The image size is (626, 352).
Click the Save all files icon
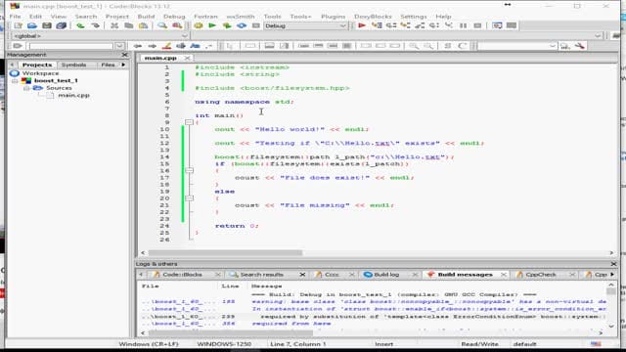(61, 25)
